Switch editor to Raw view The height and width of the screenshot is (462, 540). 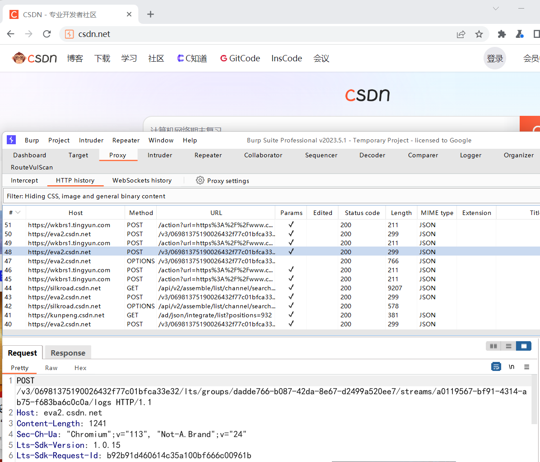(51, 368)
